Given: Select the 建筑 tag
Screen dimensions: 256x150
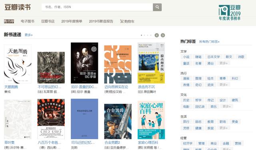Looking at the screenshot, I should [x=235, y=100].
